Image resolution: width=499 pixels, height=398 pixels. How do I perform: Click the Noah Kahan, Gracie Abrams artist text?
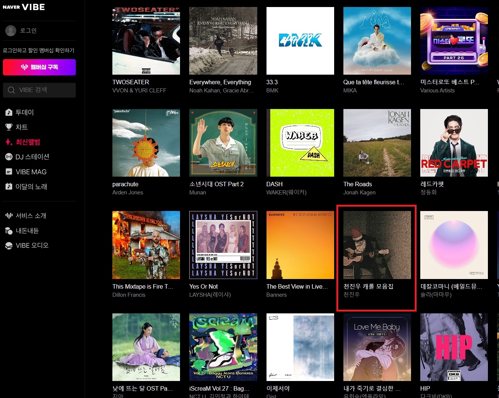click(x=221, y=91)
